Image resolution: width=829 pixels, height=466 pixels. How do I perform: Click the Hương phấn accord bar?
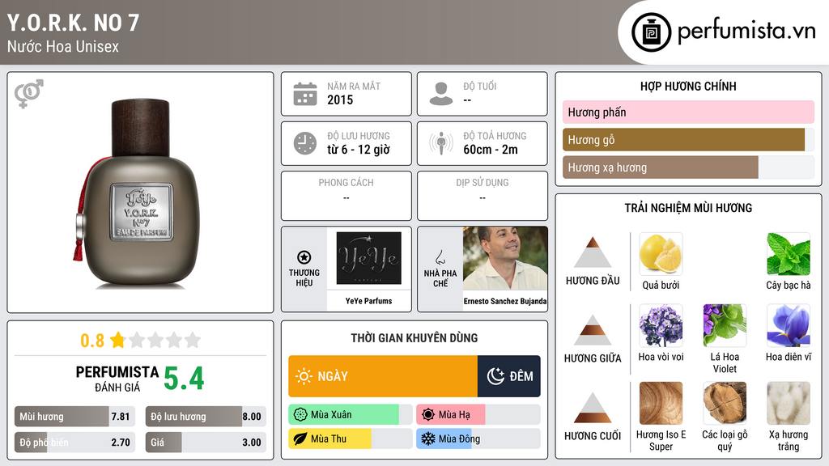pyautogui.click(x=688, y=112)
